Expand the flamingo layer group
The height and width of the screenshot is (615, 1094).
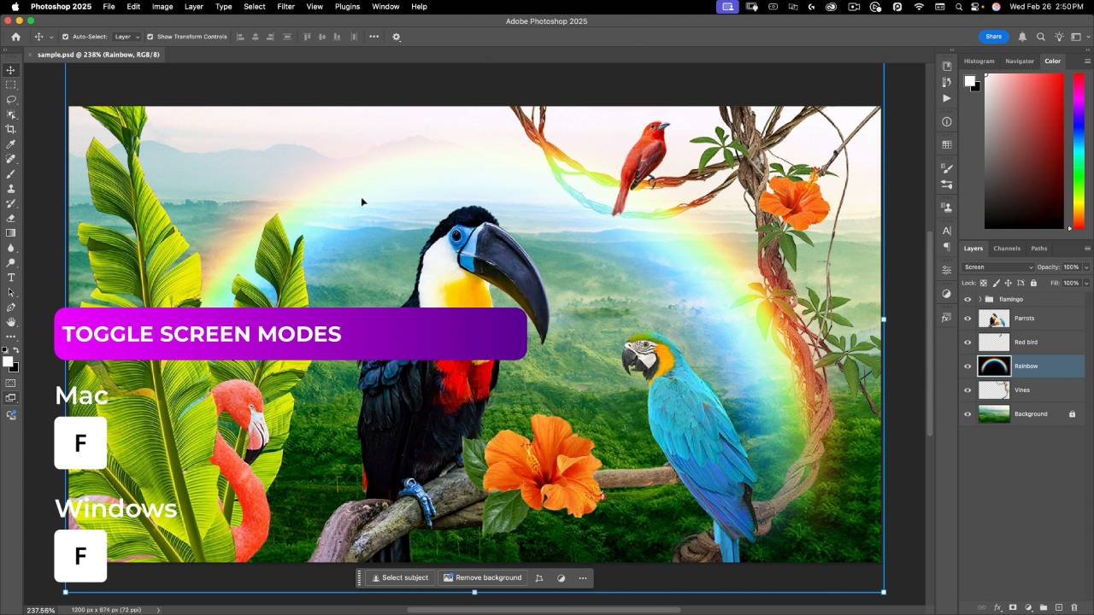[979, 299]
